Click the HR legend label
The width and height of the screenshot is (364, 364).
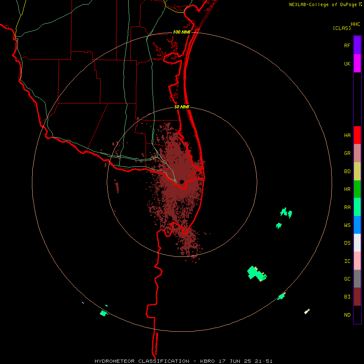[347, 189]
